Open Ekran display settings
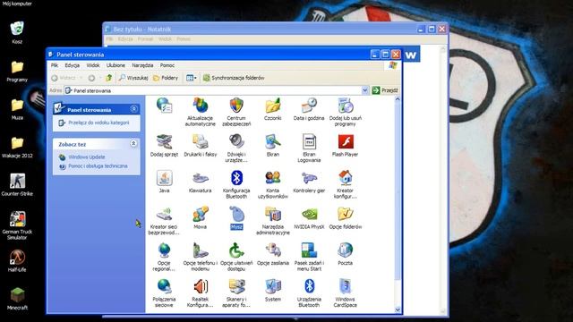 (273, 145)
